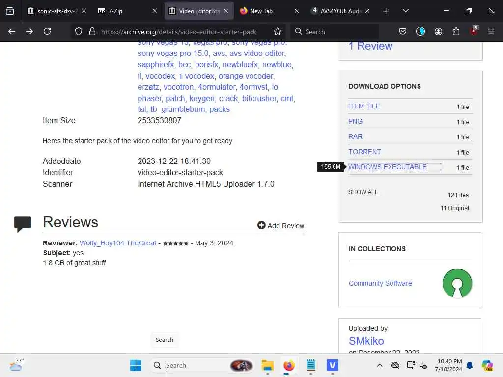Viewport: 503px width, 377px height.
Task: Open the extensions puzzle-piece icon
Action: 456,31
